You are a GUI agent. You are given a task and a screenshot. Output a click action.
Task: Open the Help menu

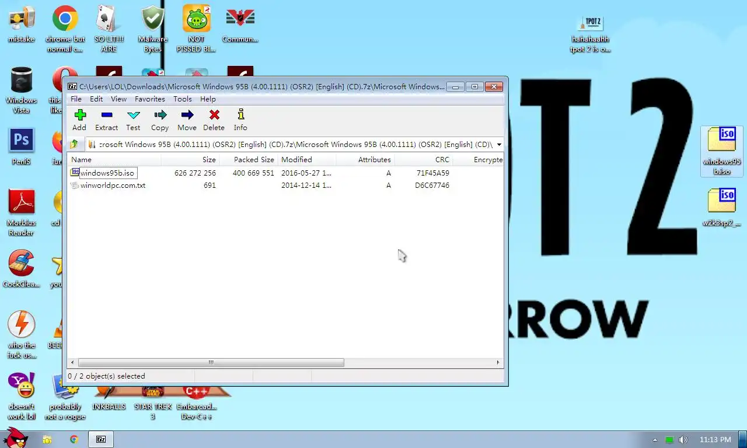pos(208,99)
